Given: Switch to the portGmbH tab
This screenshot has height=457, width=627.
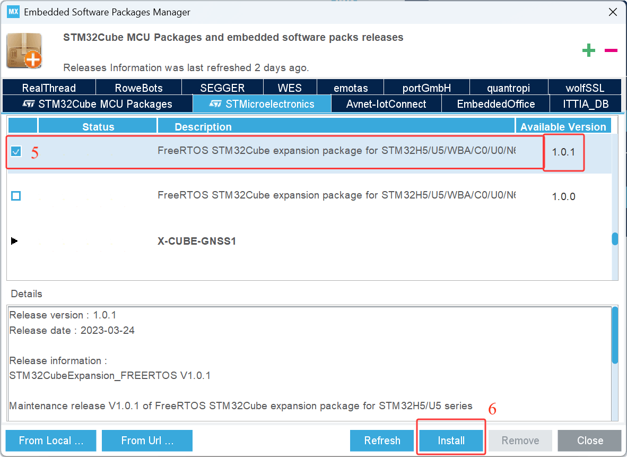Looking at the screenshot, I should coord(426,88).
